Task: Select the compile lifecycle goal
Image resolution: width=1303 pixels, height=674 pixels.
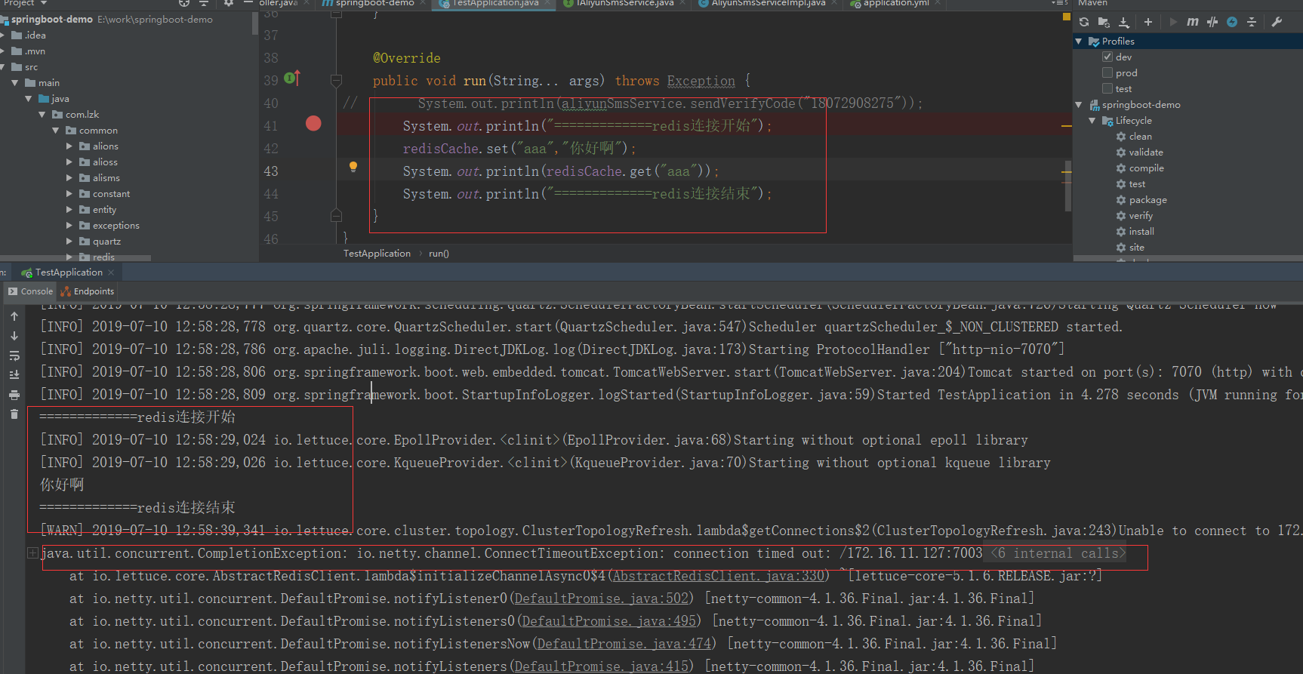Action: [x=1146, y=168]
